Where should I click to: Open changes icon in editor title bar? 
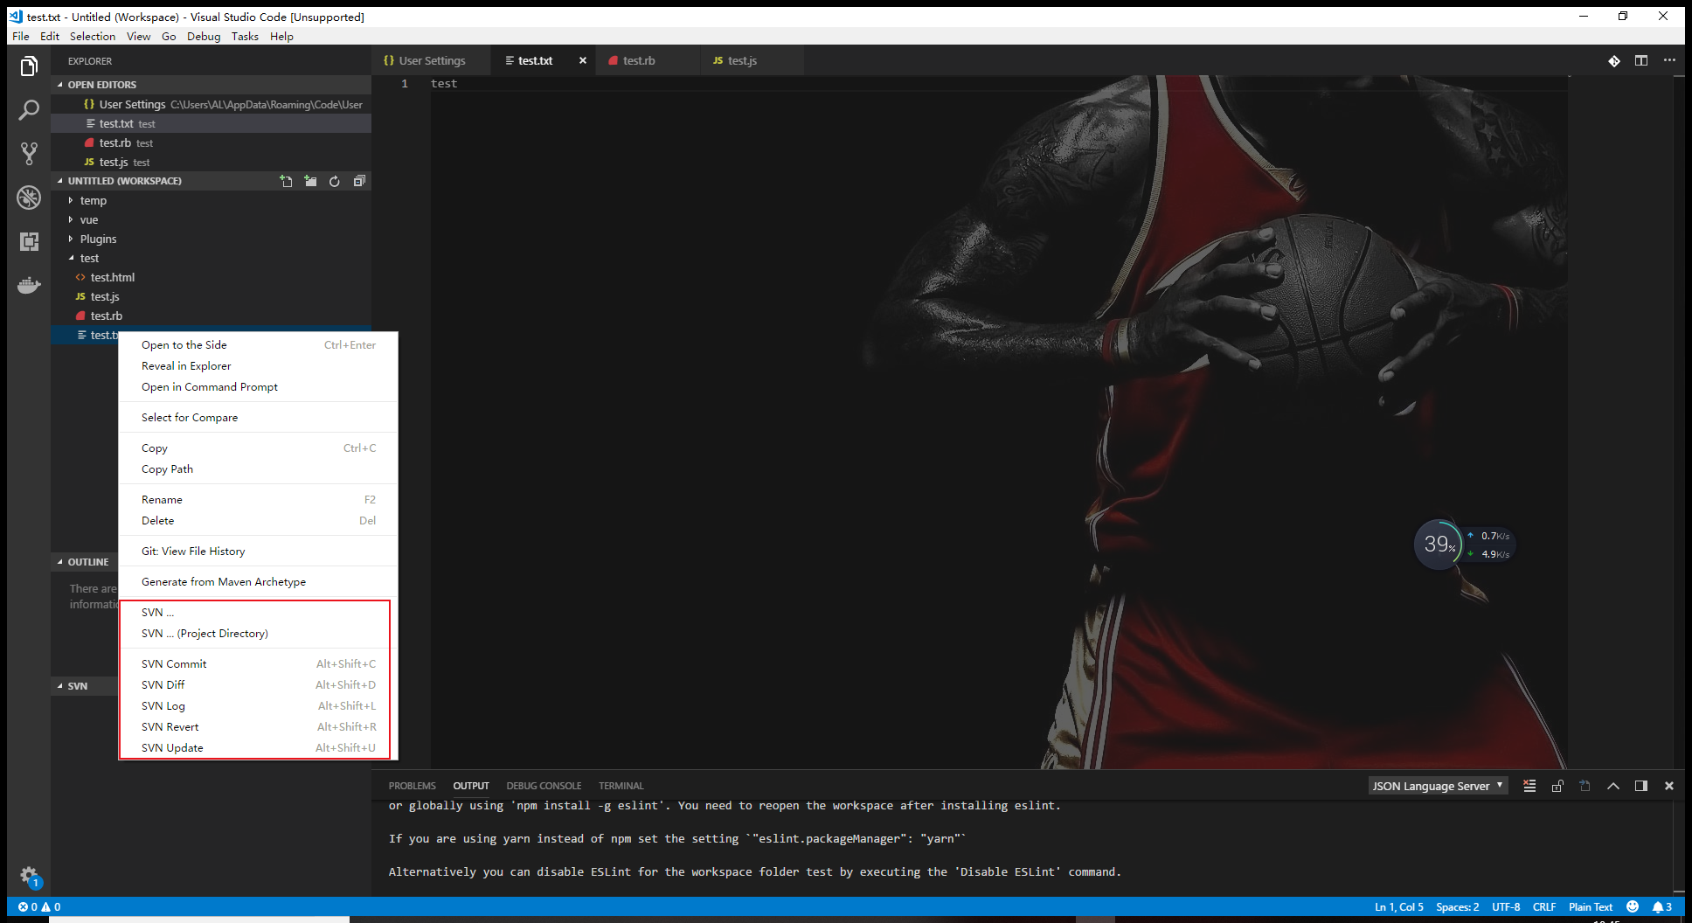point(1614,60)
